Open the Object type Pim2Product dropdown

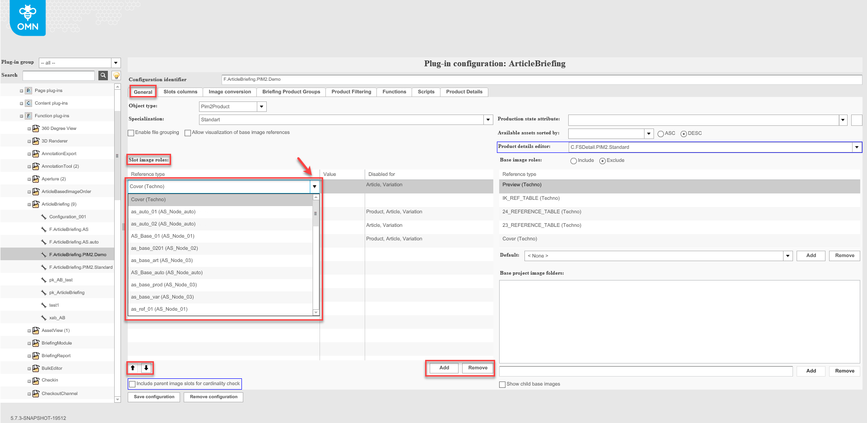point(261,106)
